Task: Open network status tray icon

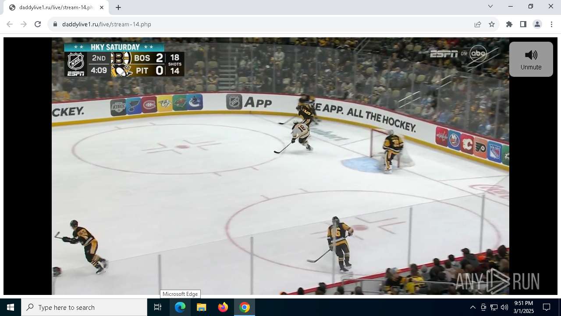Action: point(494,307)
